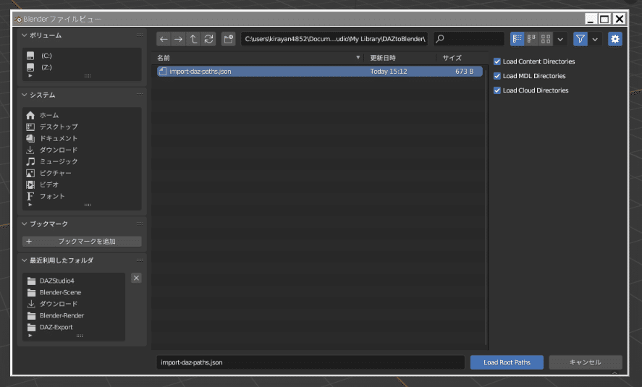Click Load Root Paths button
The width and height of the screenshot is (642, 387).
[507, 362]
